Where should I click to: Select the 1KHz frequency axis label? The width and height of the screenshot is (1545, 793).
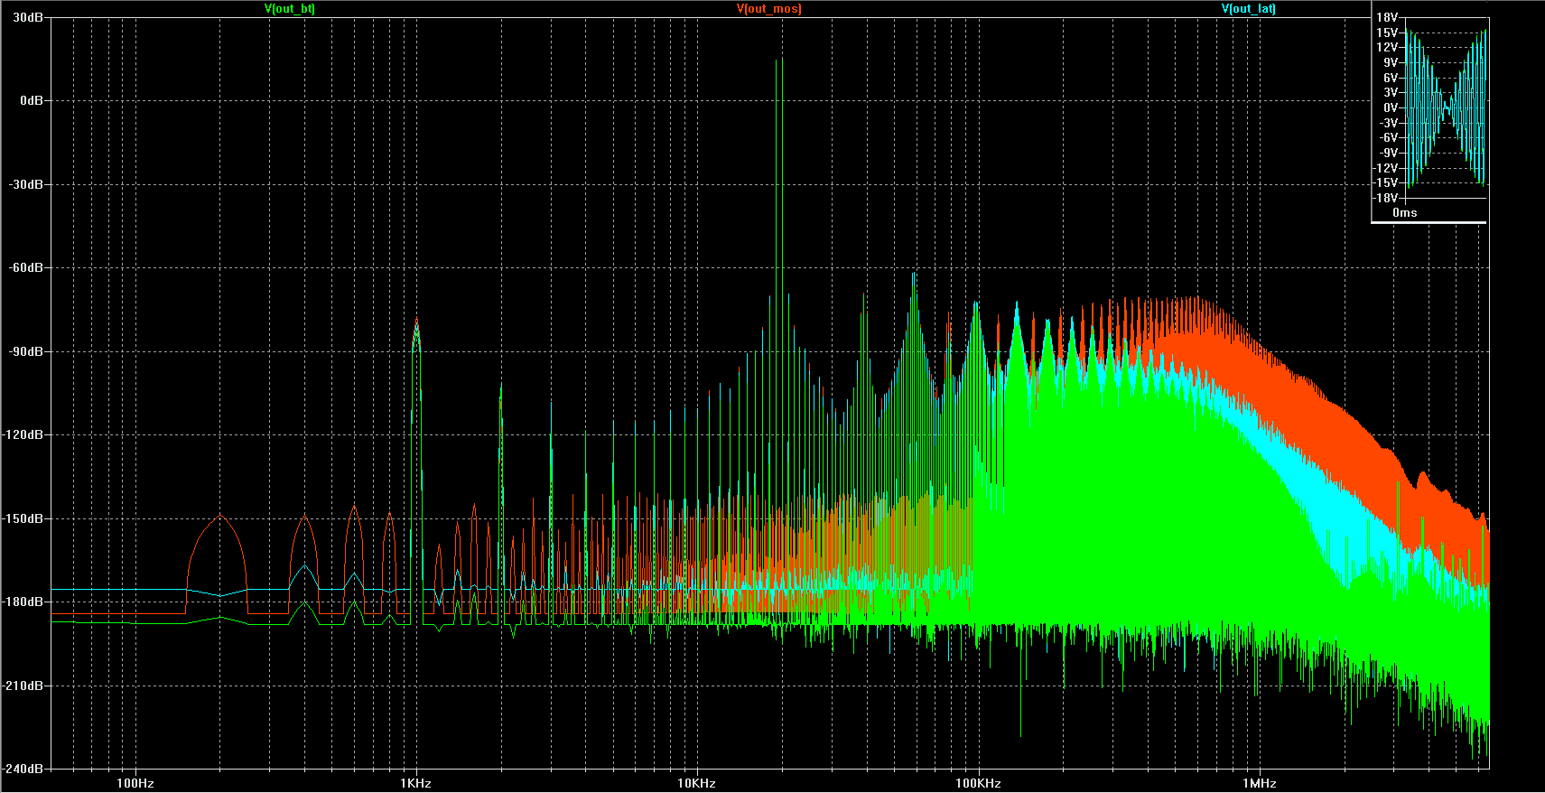(415, 783)
